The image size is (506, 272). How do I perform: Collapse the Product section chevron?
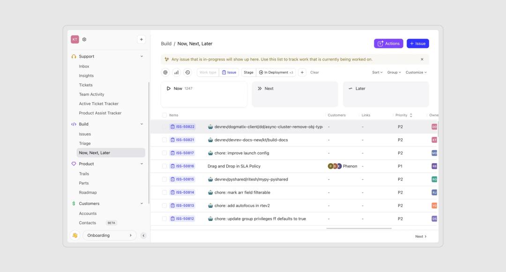click(x=141, y=164)
